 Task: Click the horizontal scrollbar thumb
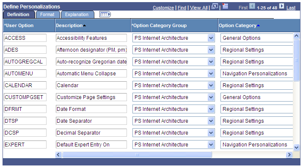(137, 154)
